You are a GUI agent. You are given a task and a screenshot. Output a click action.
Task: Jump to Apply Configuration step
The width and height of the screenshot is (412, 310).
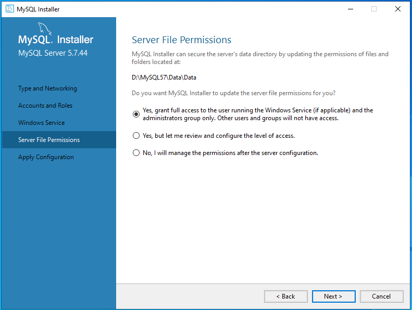(46, 157)
